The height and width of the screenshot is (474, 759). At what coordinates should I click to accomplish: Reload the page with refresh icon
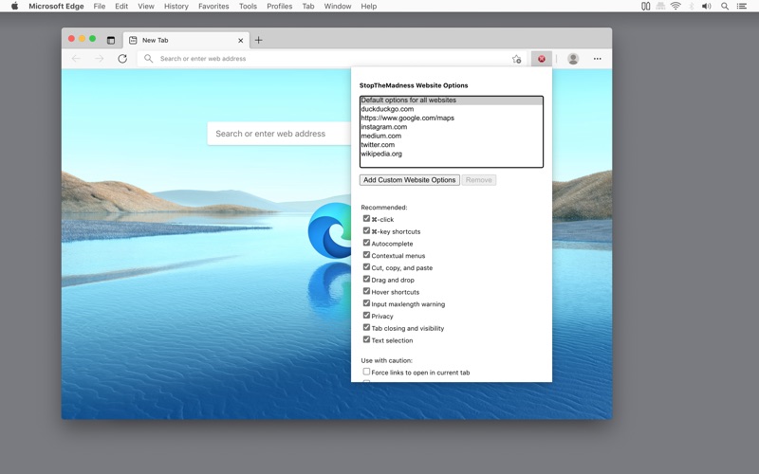pyautogui.click(x=122, y=59)
